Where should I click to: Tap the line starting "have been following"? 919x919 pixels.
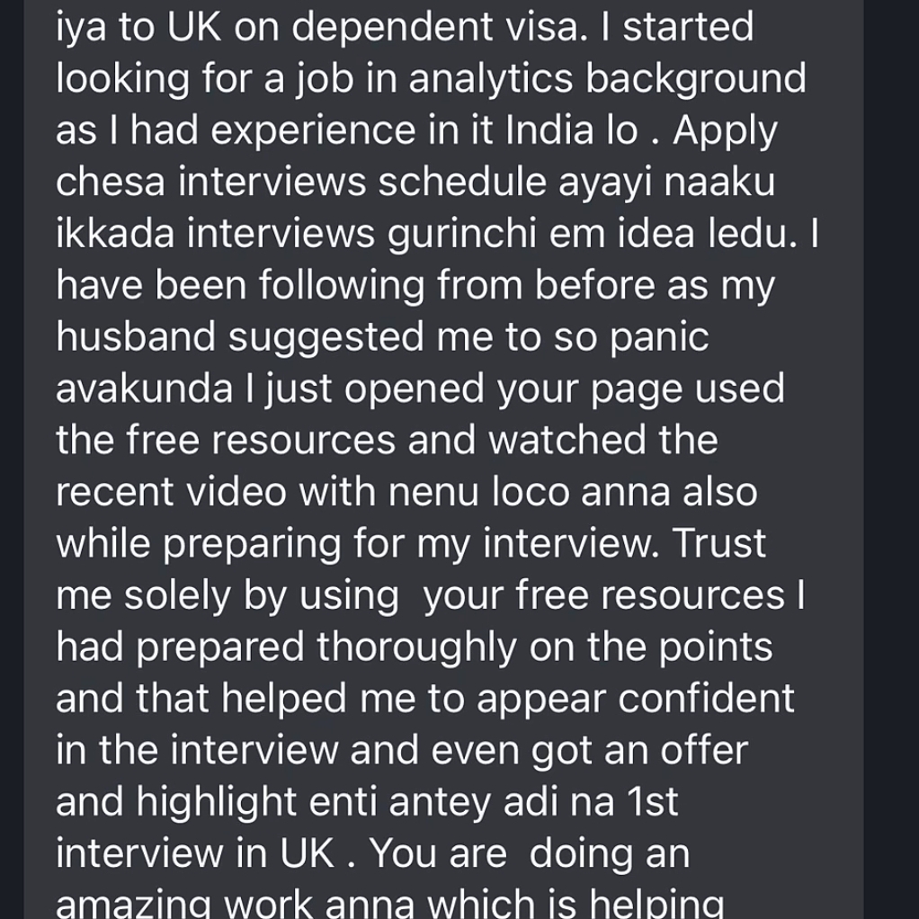(415, 286)
